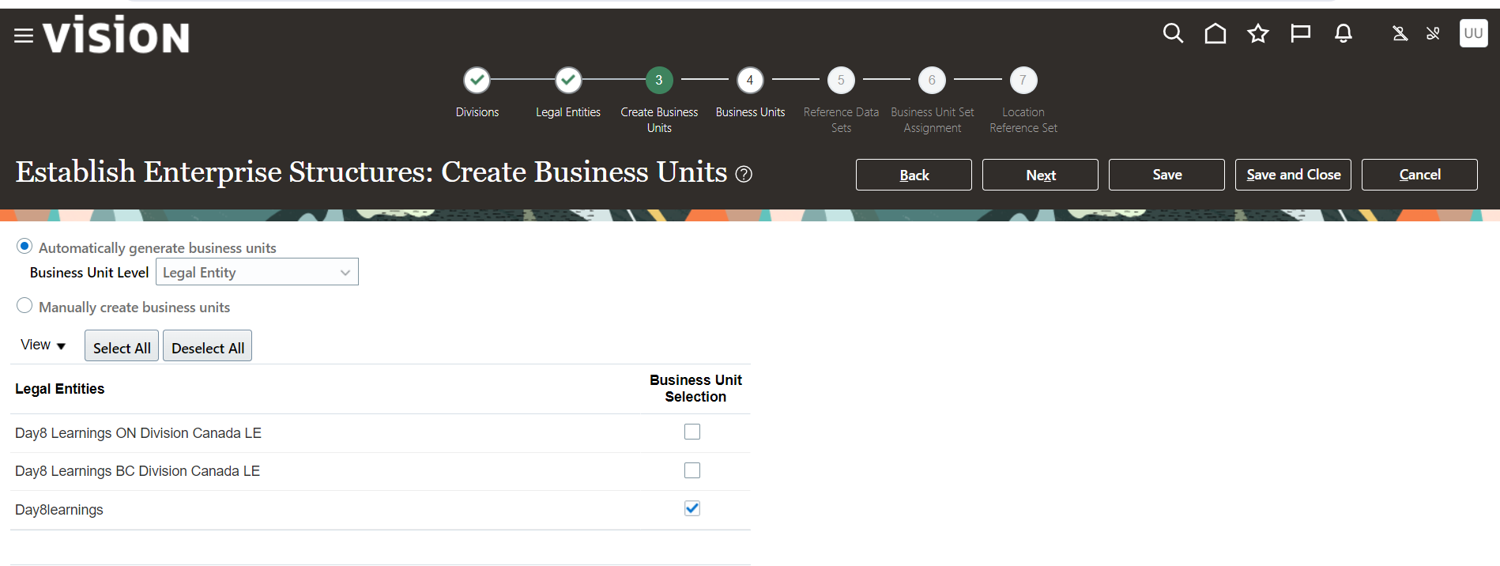Click the Deselect All button
1500x566 pixels.
(207, 347)
